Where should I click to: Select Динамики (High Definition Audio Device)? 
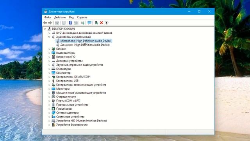pos(85,45)
